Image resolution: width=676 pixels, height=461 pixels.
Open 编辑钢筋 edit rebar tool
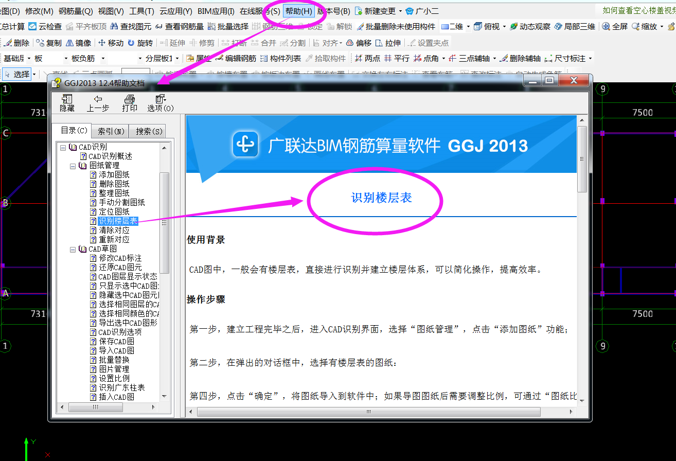pyautogui.click(x=236, y=59)
